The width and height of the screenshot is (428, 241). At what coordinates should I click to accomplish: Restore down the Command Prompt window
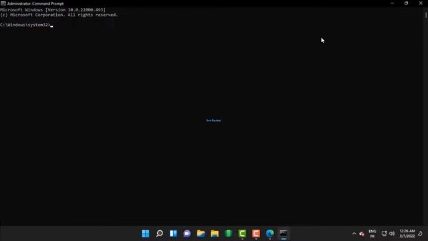click(406, 3)
